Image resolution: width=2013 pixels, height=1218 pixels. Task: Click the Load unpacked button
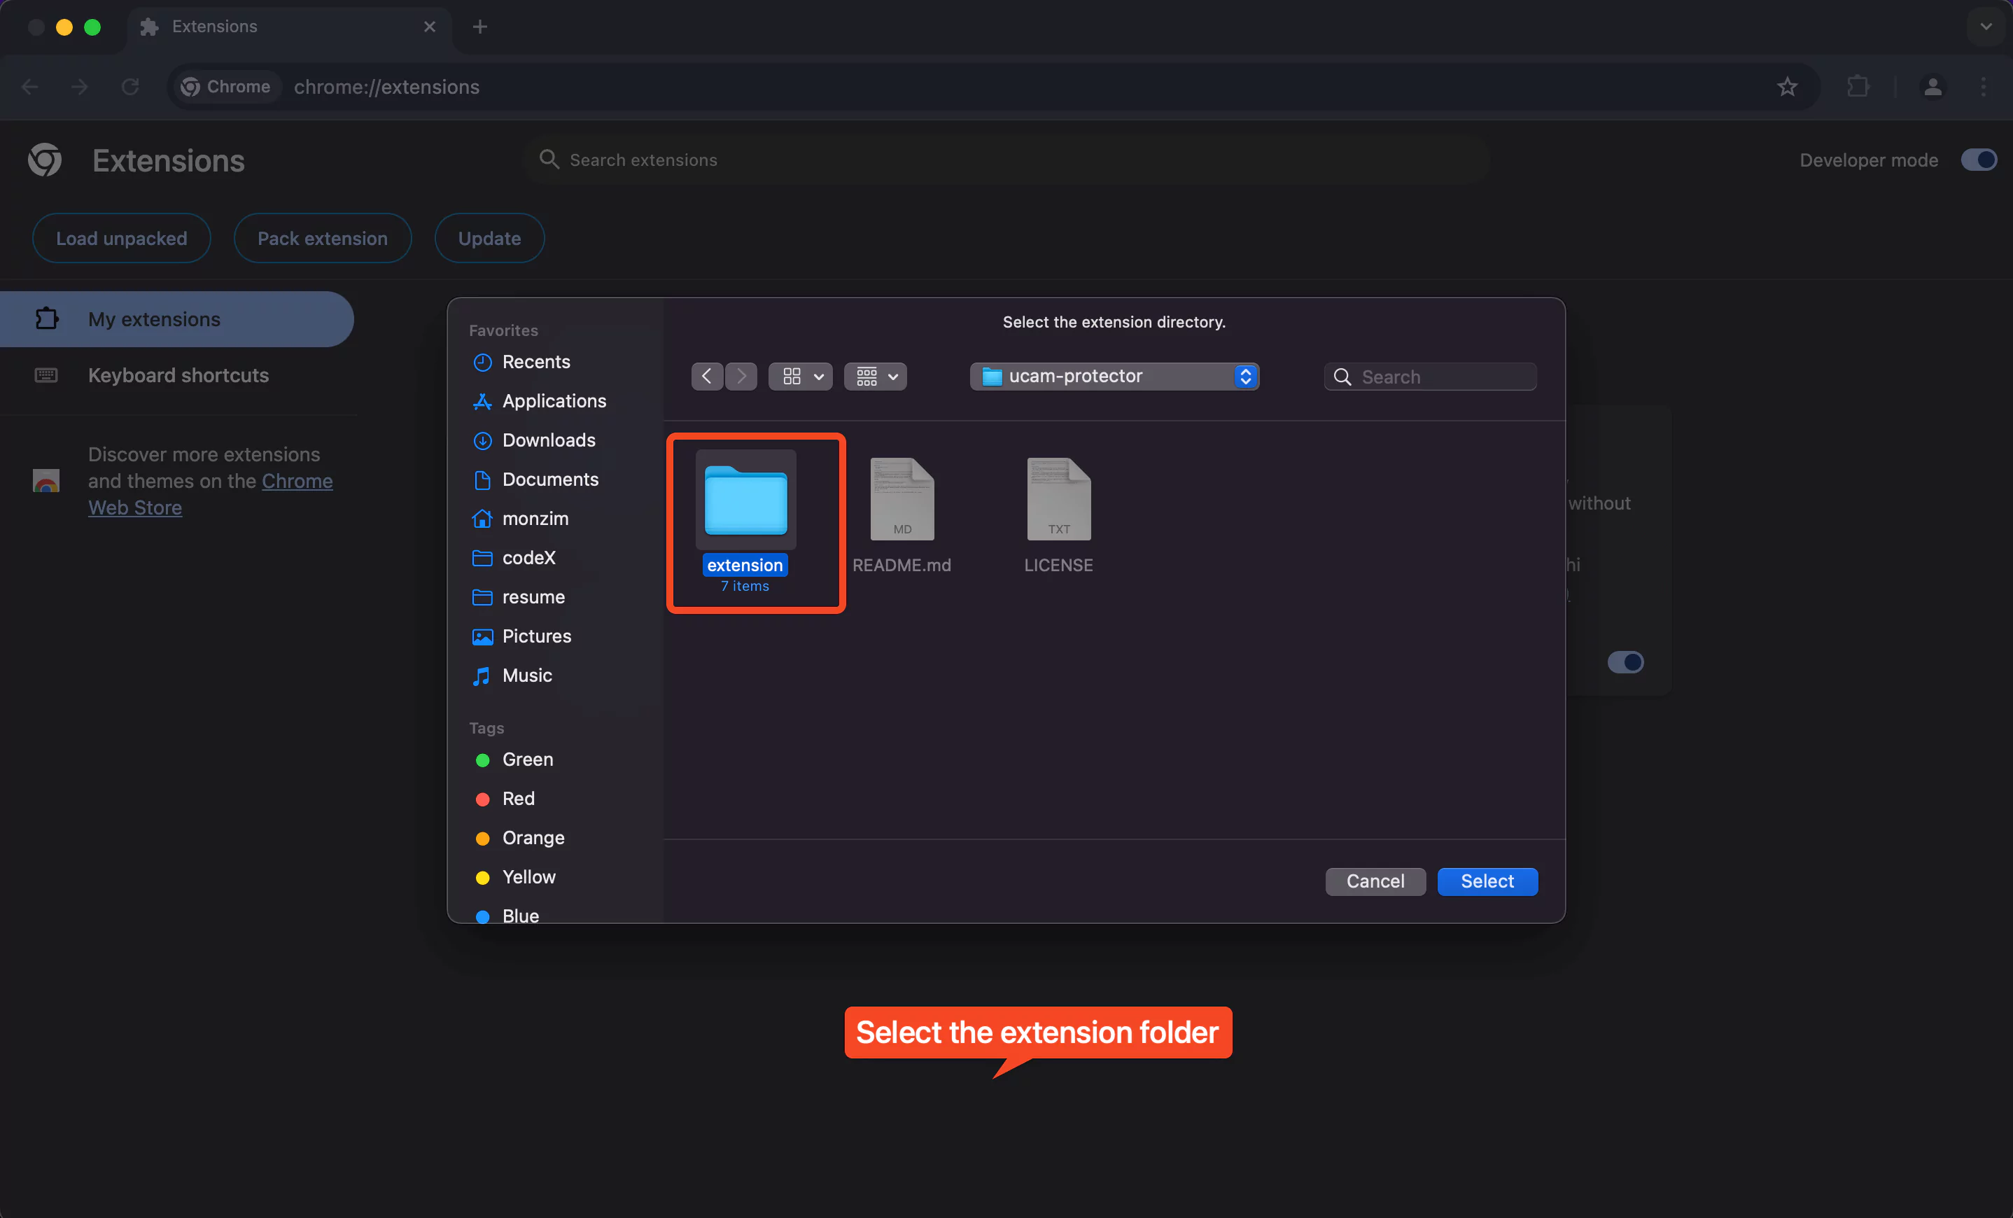[x=121, y=238]
